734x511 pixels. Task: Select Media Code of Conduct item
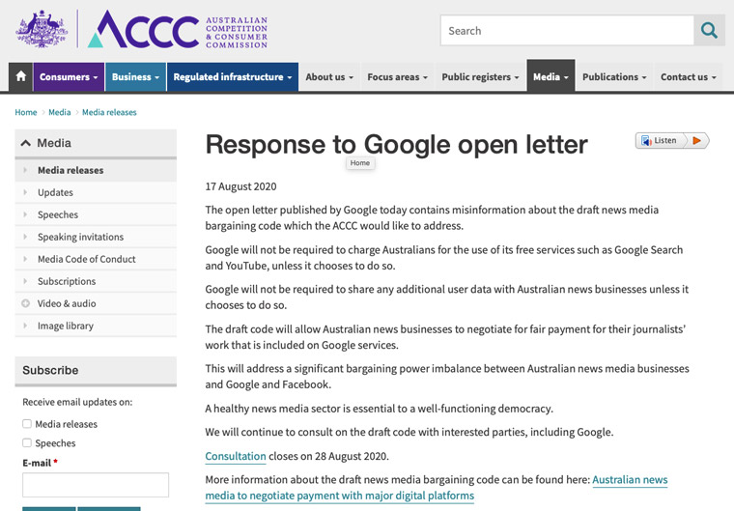(96, 259)
